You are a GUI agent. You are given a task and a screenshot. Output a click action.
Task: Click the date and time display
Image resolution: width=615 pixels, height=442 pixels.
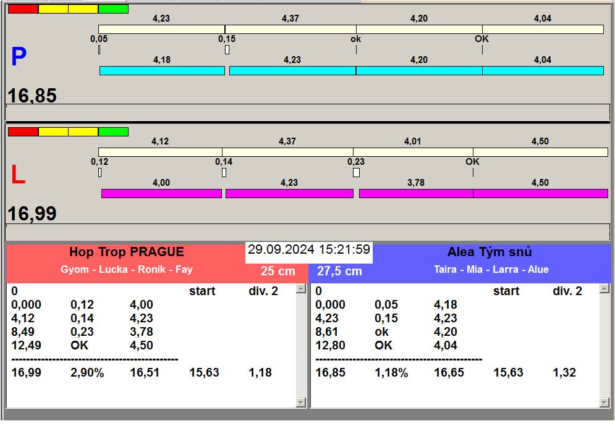point(308,250)
